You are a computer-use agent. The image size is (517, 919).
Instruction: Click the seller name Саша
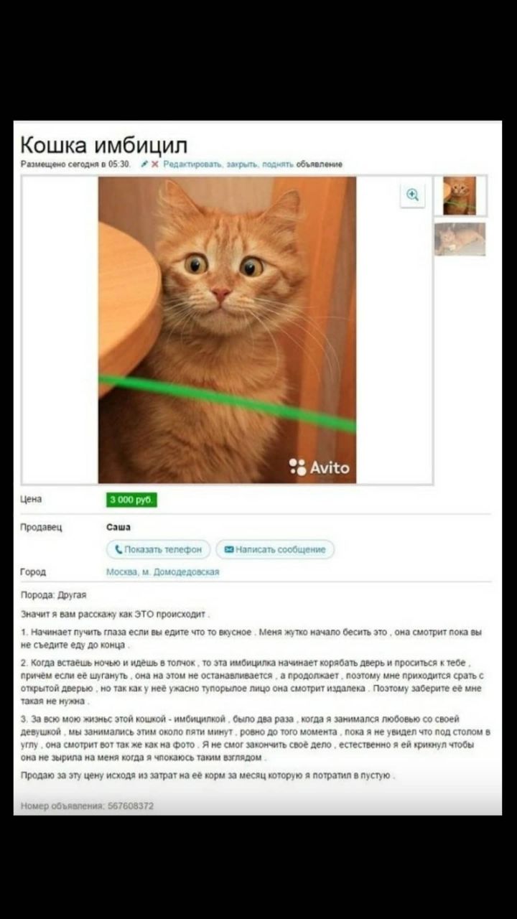(118, 527)
